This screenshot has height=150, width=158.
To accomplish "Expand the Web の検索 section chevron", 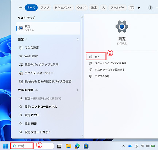I will point(78,90).
